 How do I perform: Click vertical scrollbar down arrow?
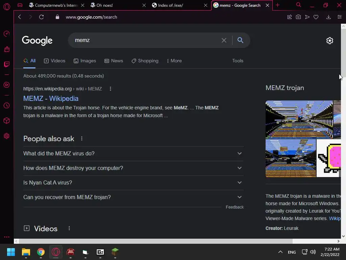(x=343, y=236)
